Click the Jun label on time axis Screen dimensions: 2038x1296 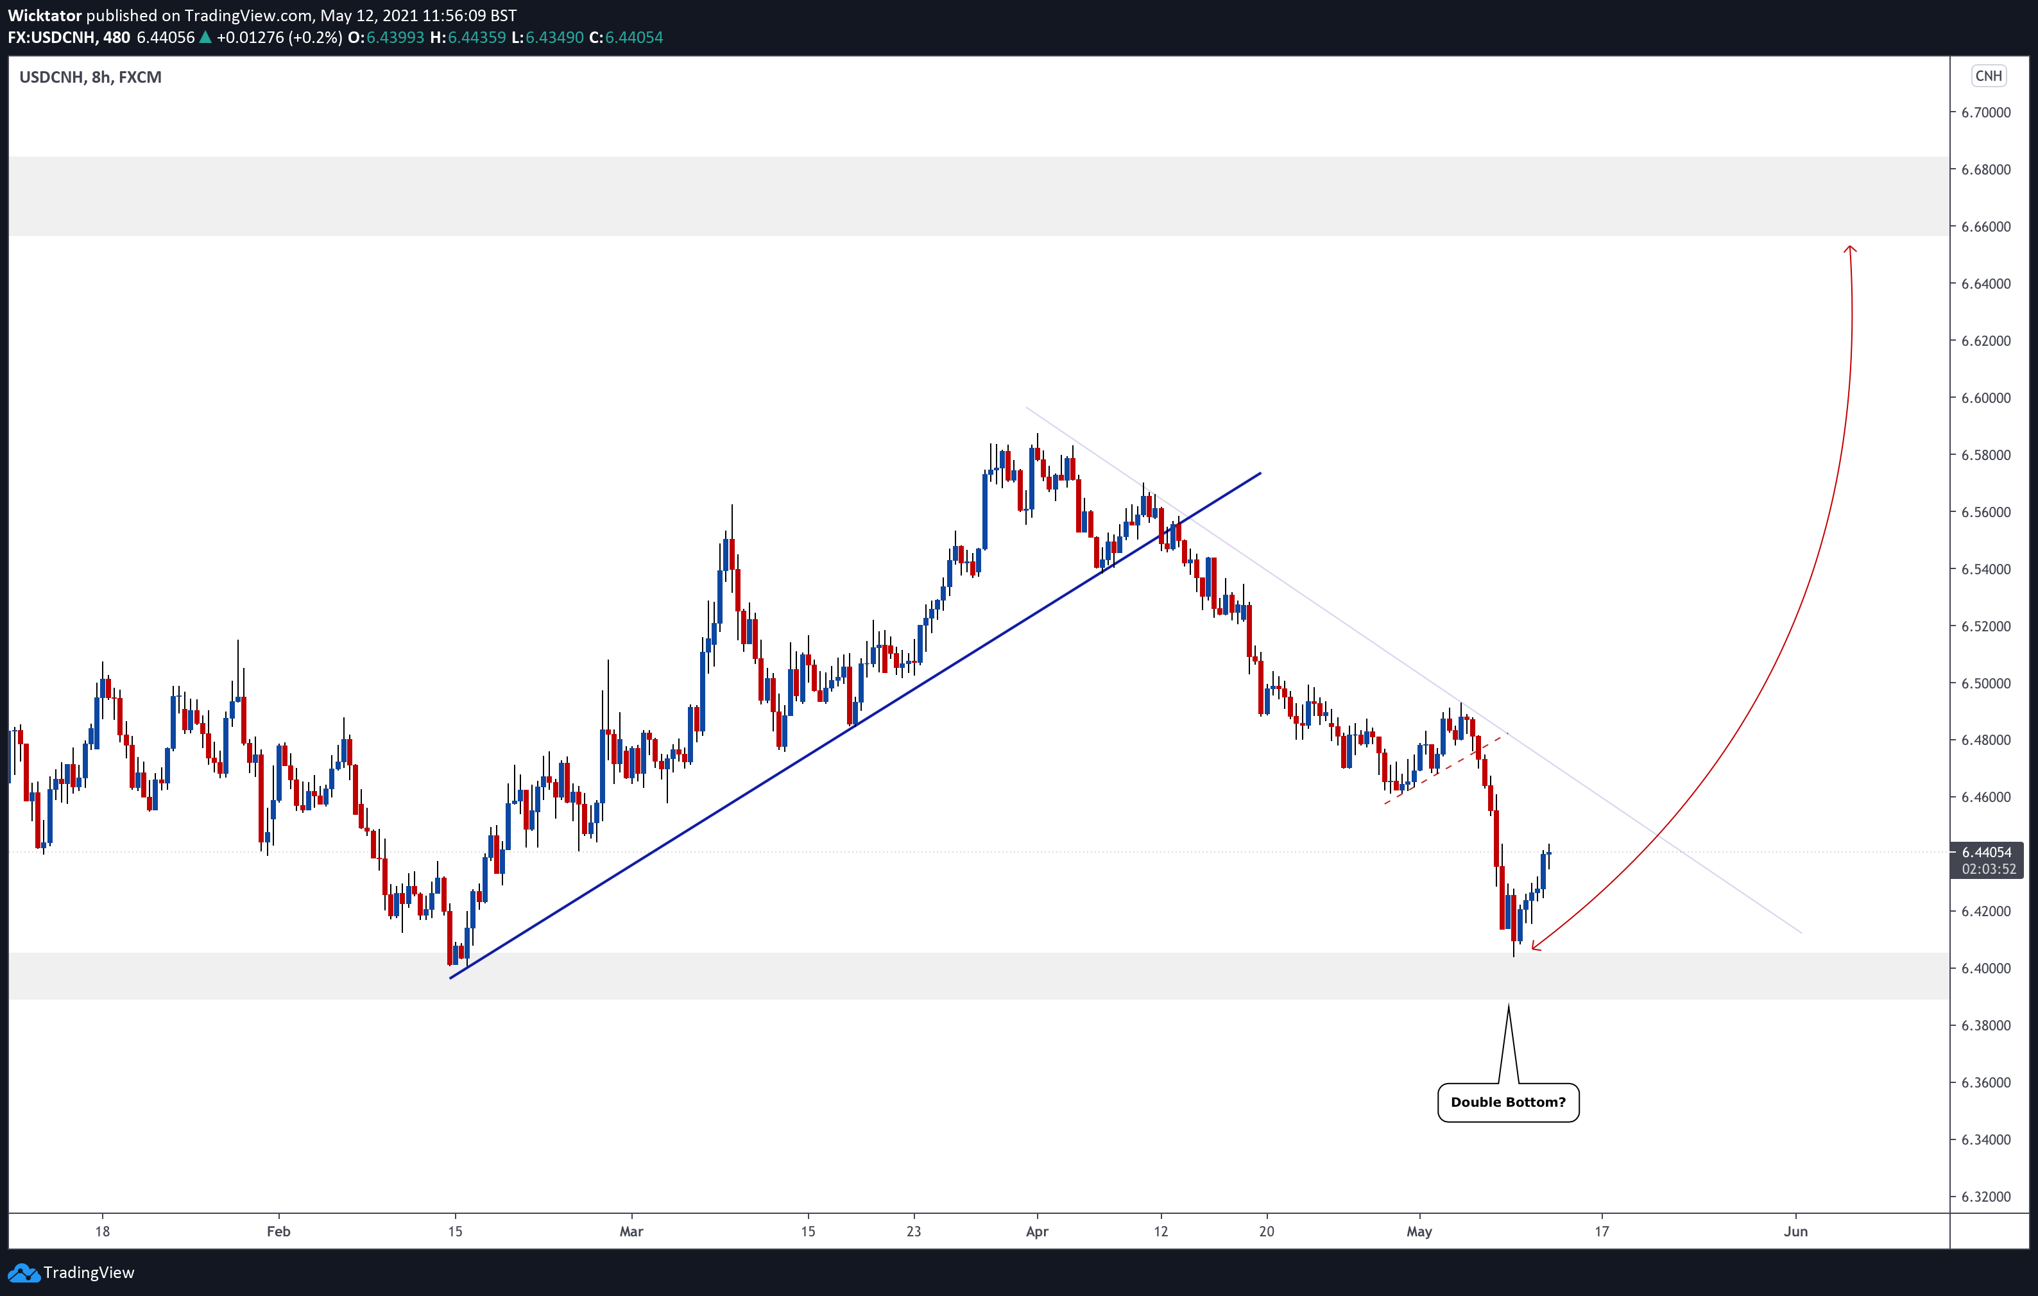[1796, 1232]
